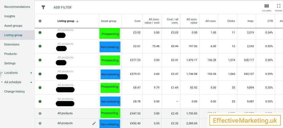Click the Listing group sort arrow

77,21
